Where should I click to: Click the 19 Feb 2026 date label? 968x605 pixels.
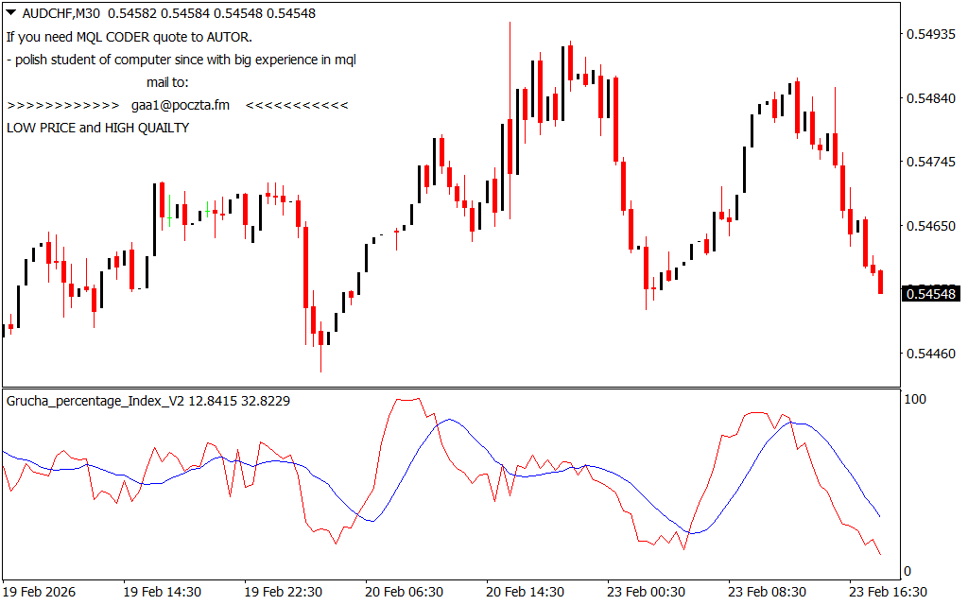[x=42, y=592]
